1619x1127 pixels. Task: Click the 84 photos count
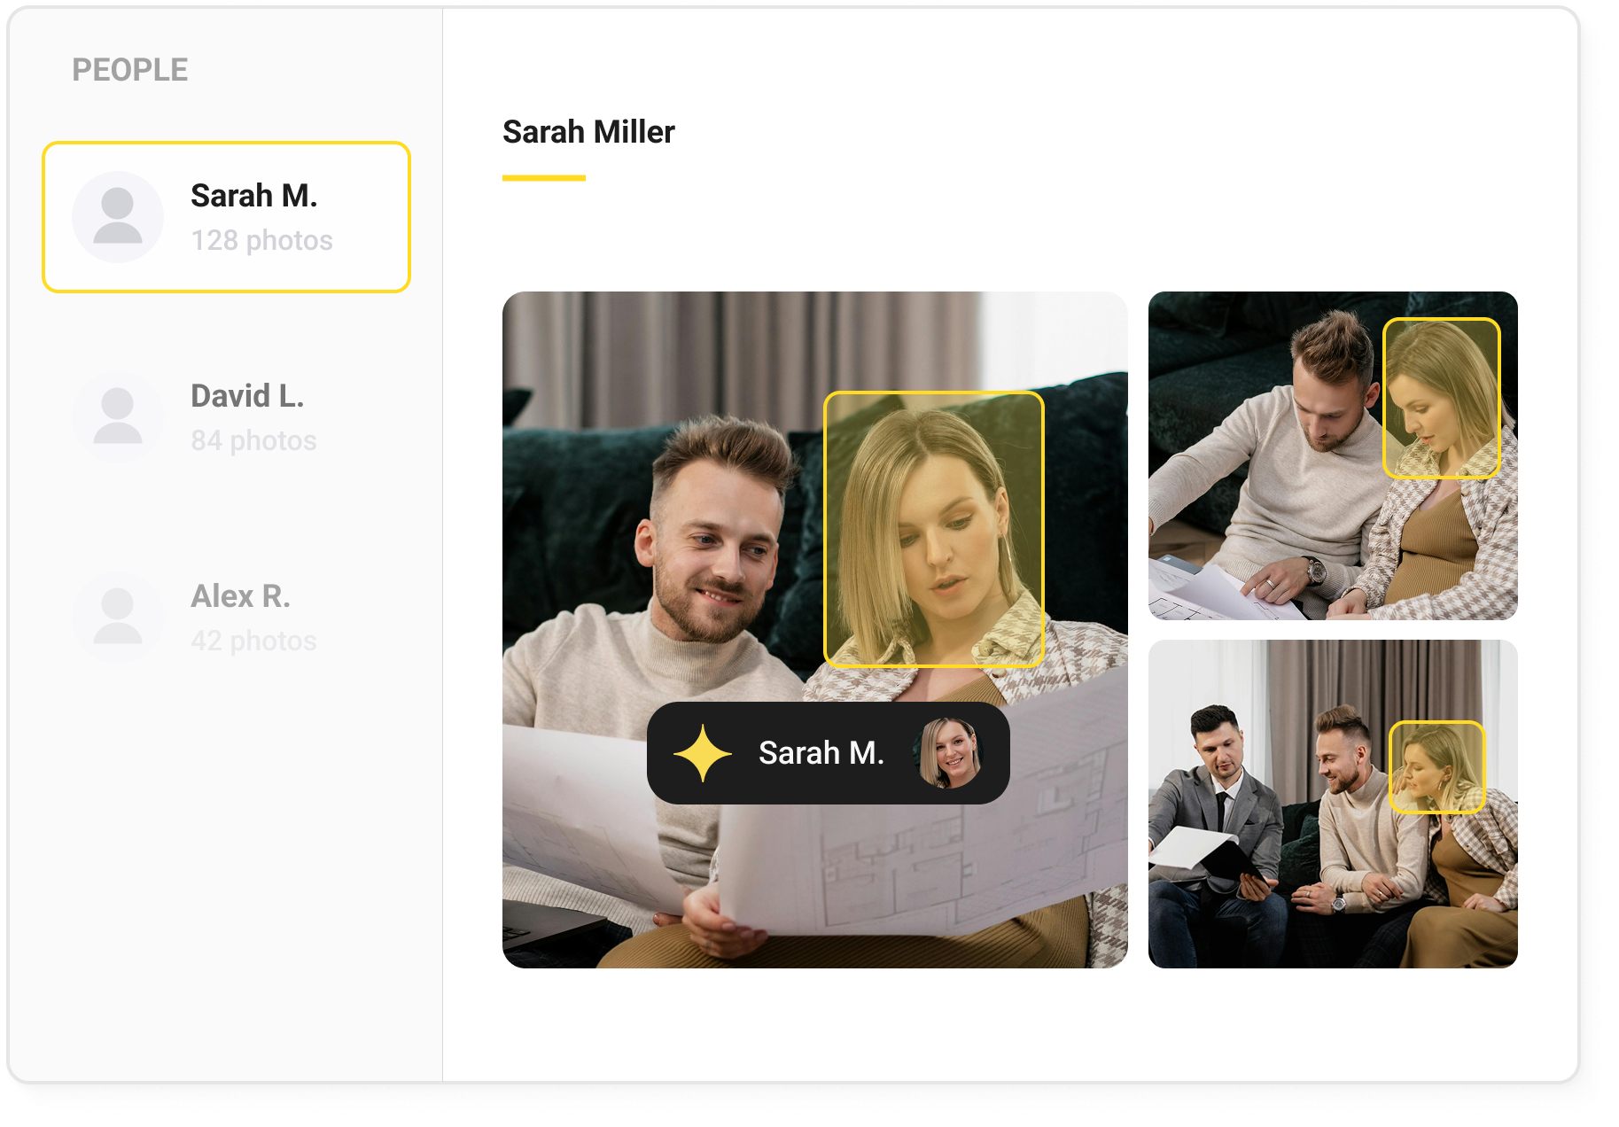click(x=253, y=440)
